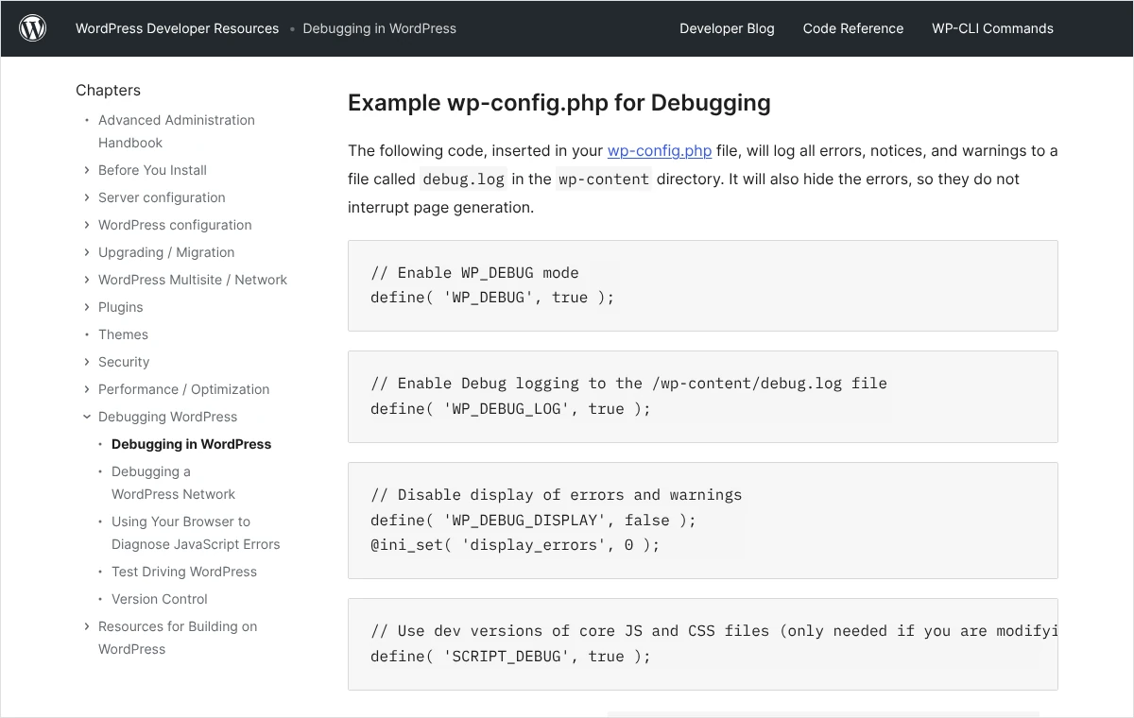Open the Test Driving WordPress page
The height and width of the screenshot is (718, 1134).
184,572
